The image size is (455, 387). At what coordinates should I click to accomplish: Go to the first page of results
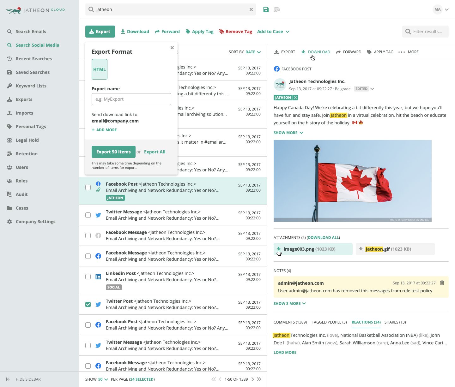[x=214, y=379]
